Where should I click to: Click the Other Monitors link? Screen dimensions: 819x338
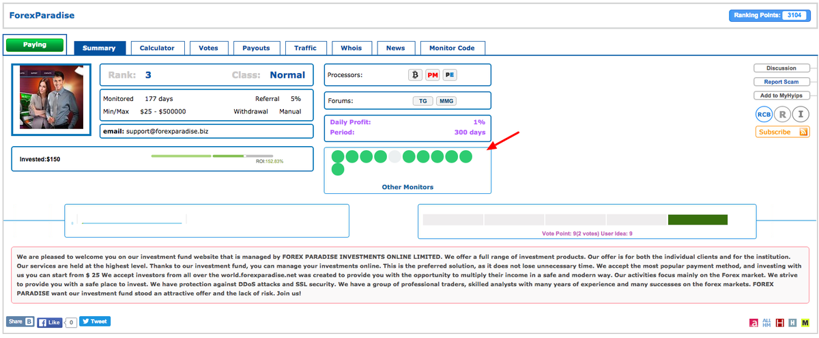point(407,187)
